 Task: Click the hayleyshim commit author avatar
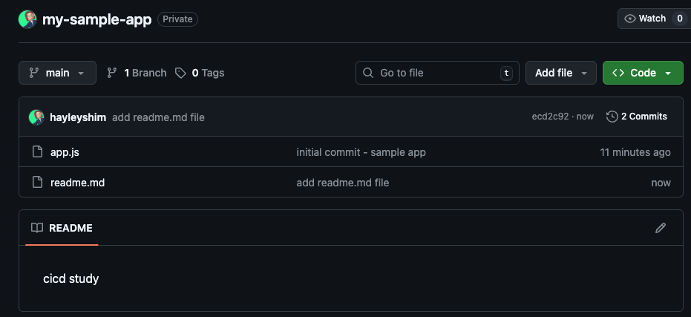coord(36,117)
